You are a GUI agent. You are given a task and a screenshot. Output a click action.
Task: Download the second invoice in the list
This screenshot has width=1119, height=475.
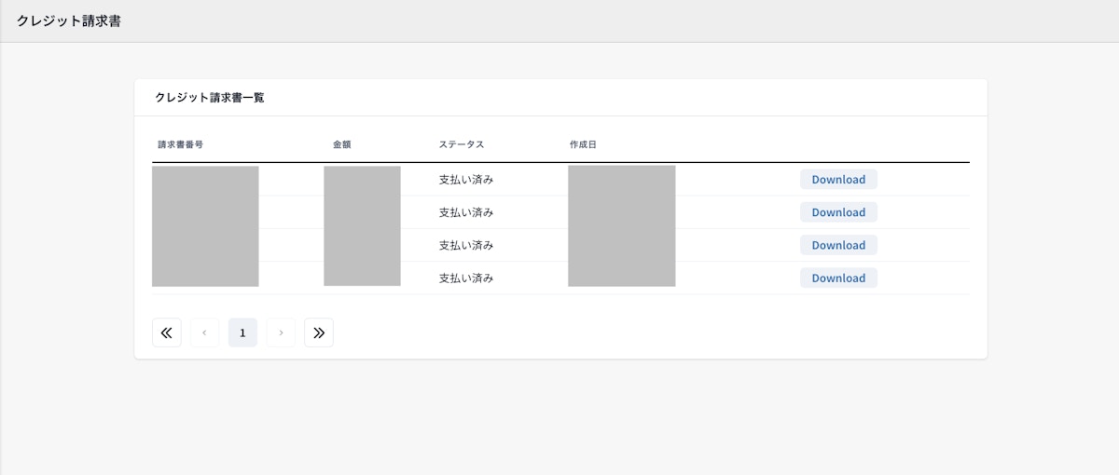pos(838,212)
